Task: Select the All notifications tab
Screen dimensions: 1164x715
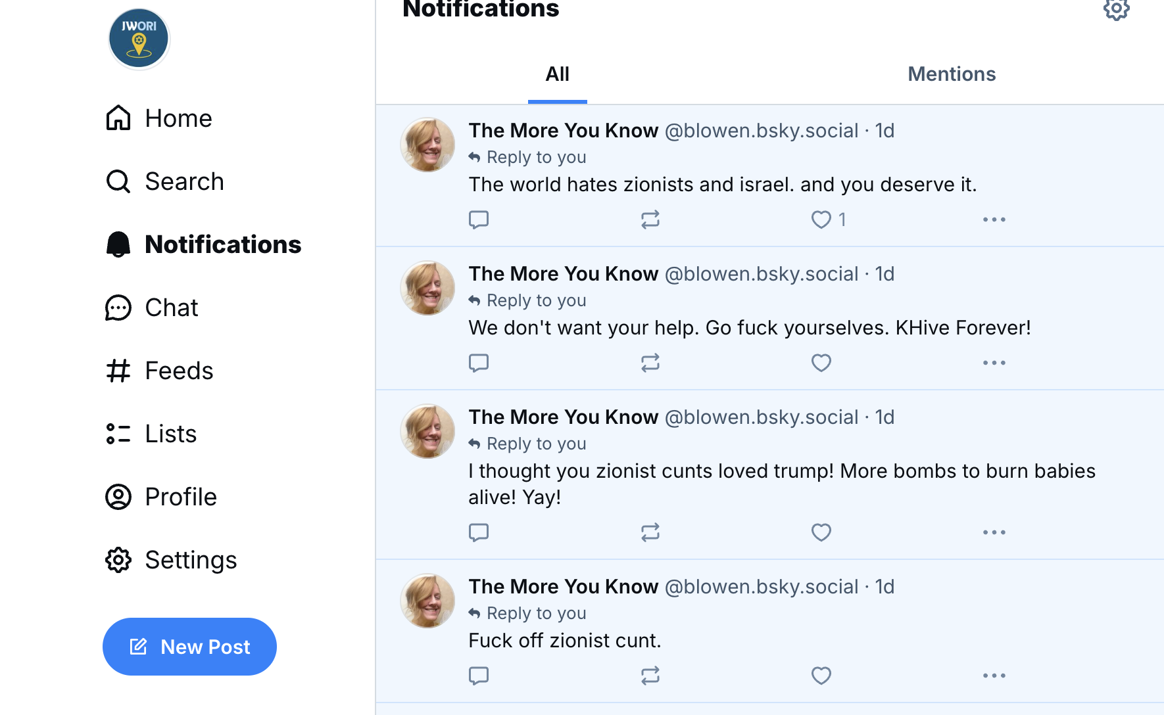Action: click(x=557, y=74)
